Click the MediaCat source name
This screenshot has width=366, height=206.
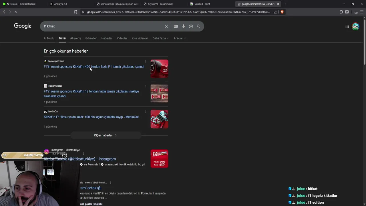pyautogui.click(x=53, y=112)
